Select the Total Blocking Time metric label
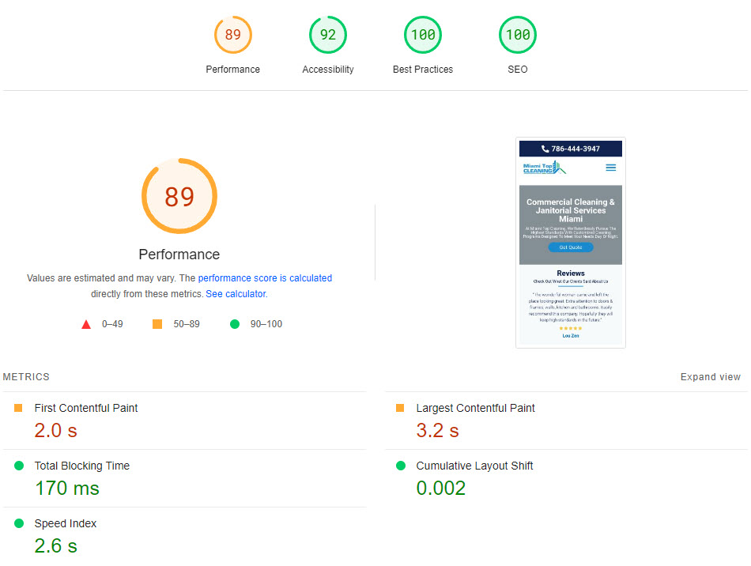 pyautogui.click(x=82, y=466)
